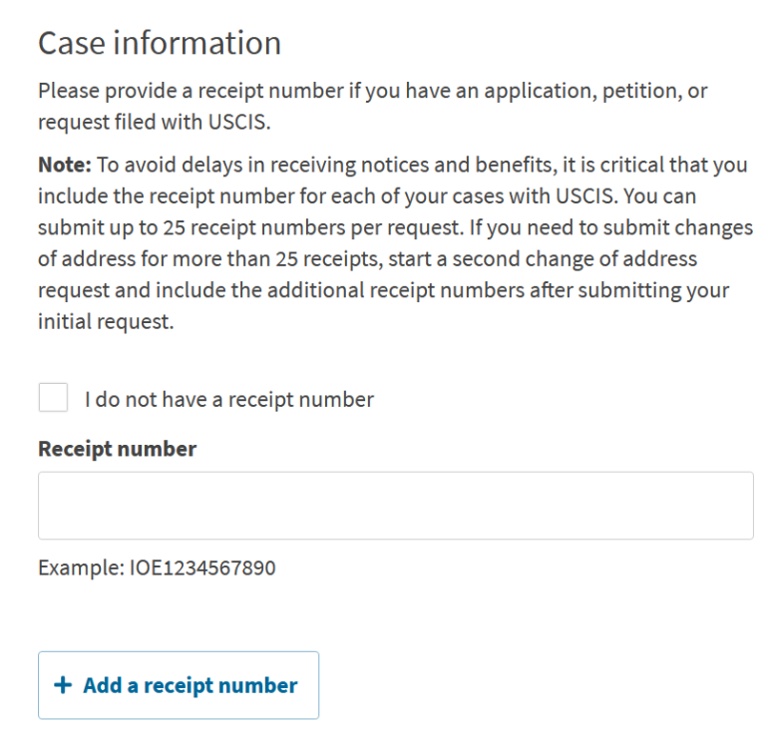Check the 'I do not have a receipt number' box

coord(53,399)
